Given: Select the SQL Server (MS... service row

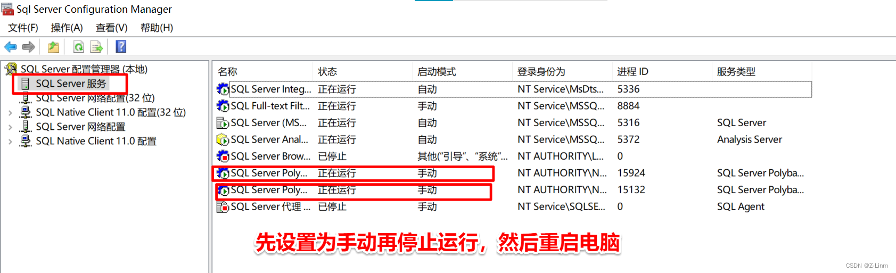Looking at the screenshot, I should tap(514, 123).
